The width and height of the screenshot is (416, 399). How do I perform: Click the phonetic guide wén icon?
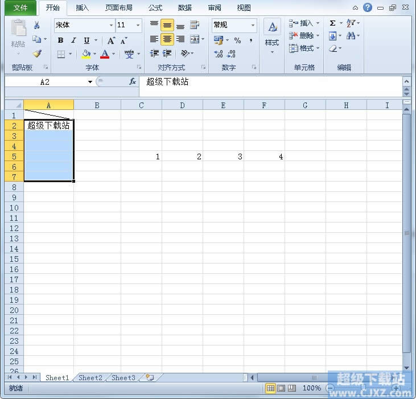(129, 54)
